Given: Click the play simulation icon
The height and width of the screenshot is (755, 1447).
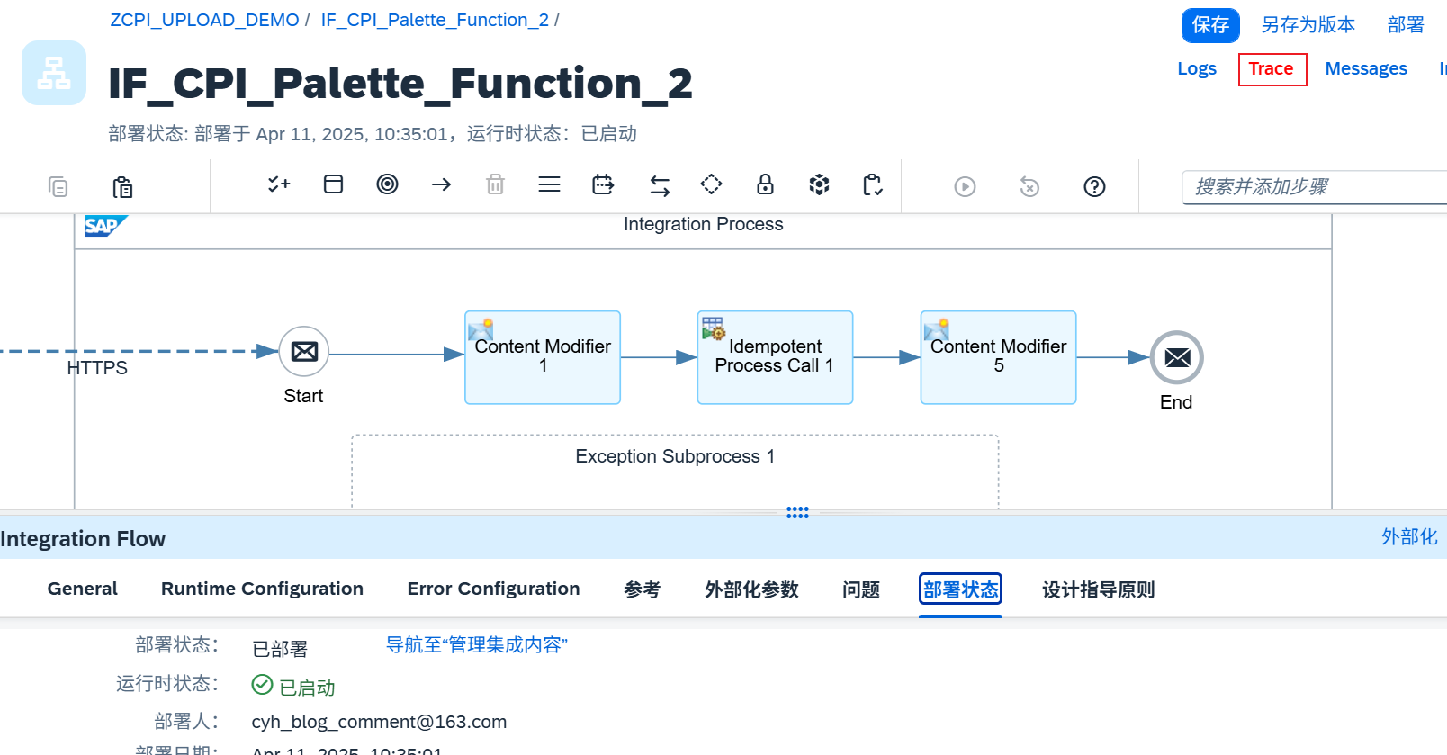Looking at the screenshot, I should (x=965, y=186).
